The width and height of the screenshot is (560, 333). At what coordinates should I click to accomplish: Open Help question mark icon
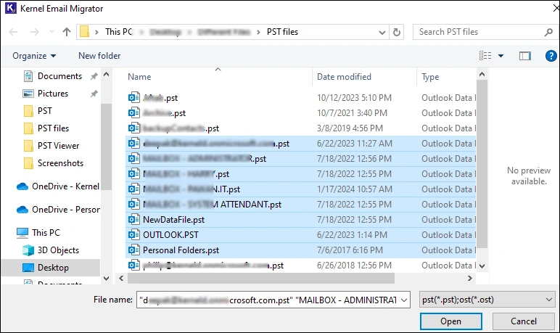(x=551, y=56)
